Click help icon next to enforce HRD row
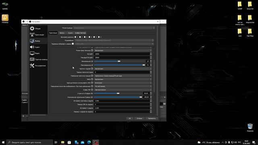258x145 pixels. tap(92, 83)
